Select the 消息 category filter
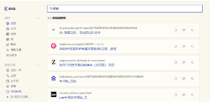The height and width of the screenshot is (102, 210). 11,34
